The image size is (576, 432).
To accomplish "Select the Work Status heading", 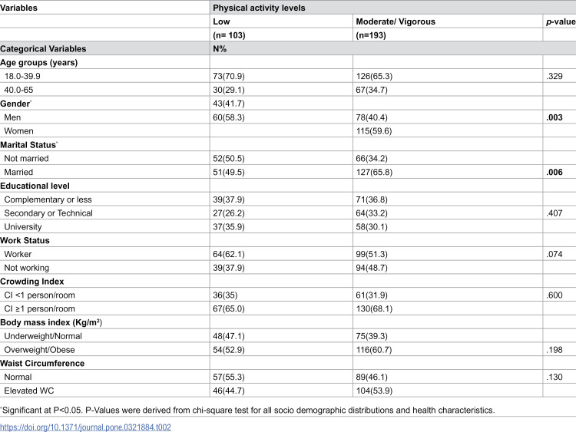I will 25,240.
